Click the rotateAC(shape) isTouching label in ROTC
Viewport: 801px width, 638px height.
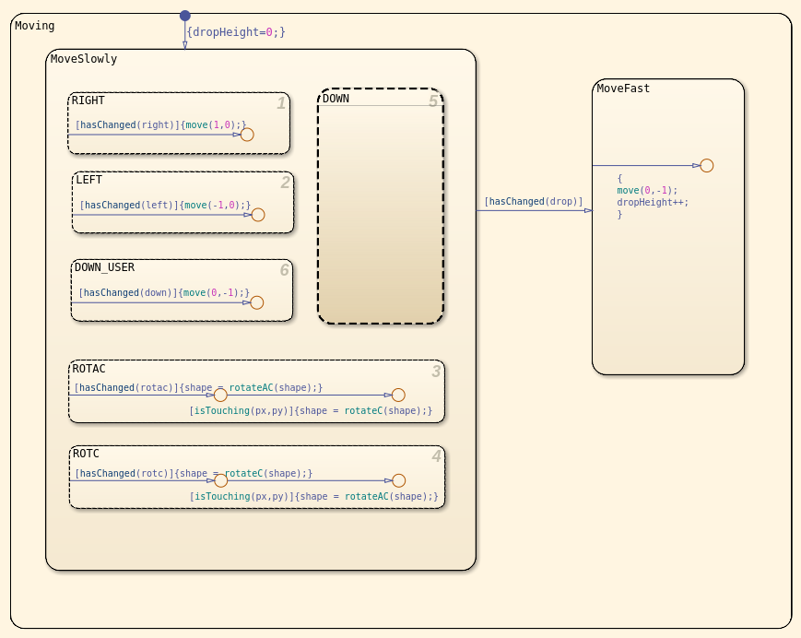click(x=313, y=497)
